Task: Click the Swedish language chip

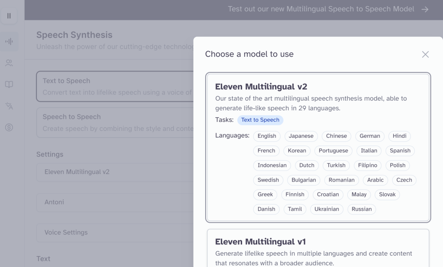Action: point(268,180)
